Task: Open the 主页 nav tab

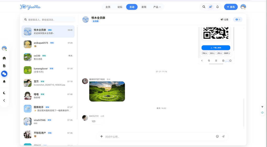Action: tap(108, 7)
